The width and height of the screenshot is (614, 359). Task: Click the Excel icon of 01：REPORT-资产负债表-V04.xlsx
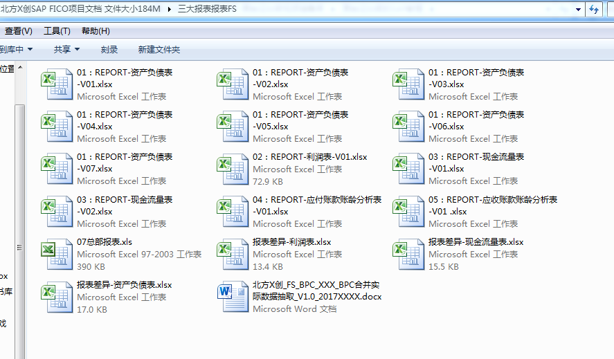click(57, 127)
